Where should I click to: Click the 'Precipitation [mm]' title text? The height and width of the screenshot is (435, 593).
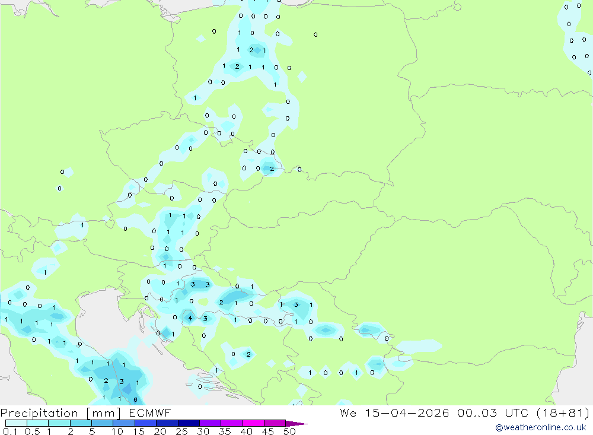coord(60,413)
